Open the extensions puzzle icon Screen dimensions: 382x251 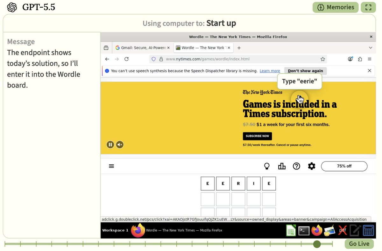pos(360,59)
